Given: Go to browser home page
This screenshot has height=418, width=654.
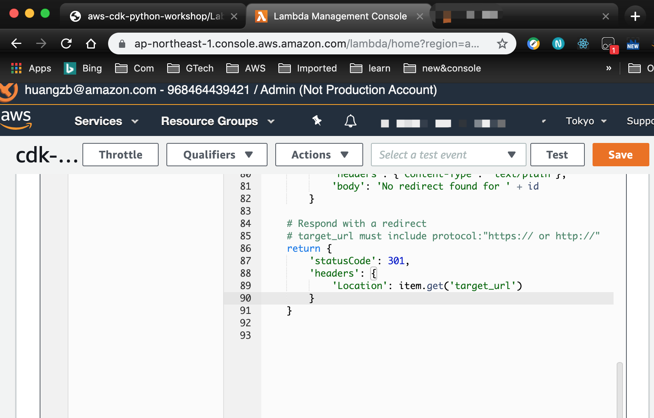Looking at the screenshot, I should (x=91, y=44).
